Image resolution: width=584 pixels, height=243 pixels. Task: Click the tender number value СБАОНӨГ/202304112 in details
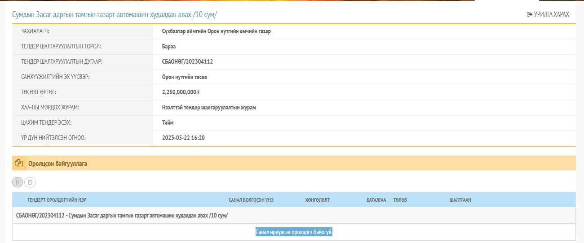pos(187,62)
